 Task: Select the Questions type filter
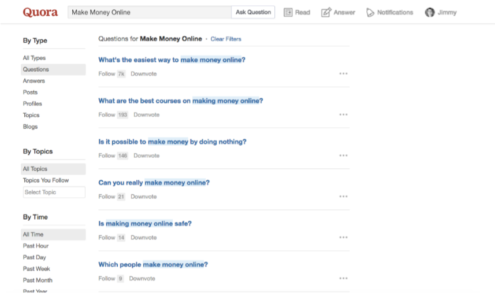[x=53, y=69]
